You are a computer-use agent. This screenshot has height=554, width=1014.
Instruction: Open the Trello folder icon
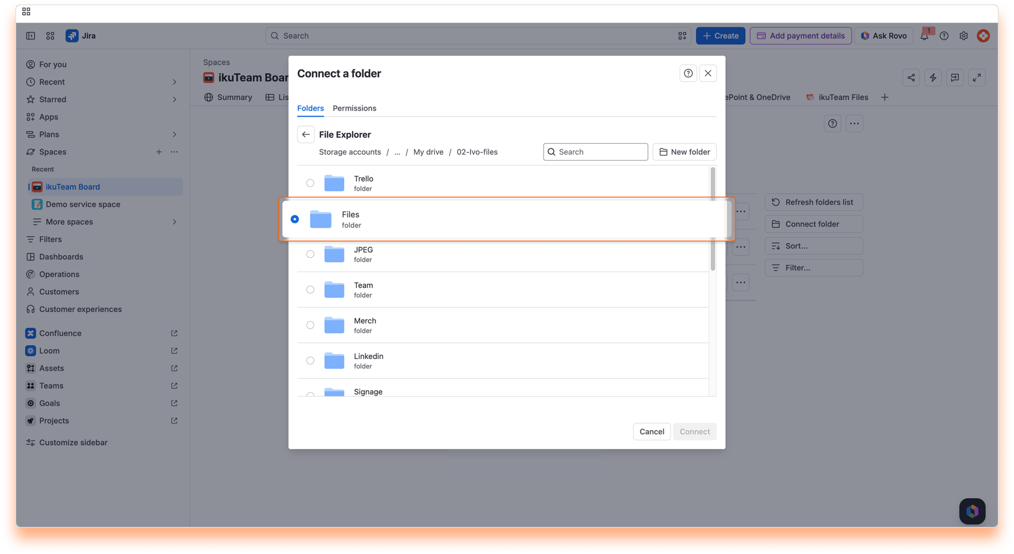[334, 183]
